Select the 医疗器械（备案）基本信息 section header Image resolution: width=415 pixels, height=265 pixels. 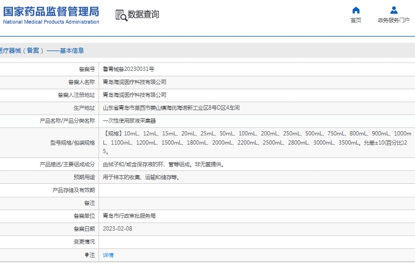point(42,51)
